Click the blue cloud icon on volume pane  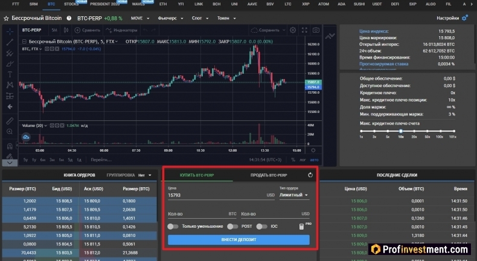(26, 137)
